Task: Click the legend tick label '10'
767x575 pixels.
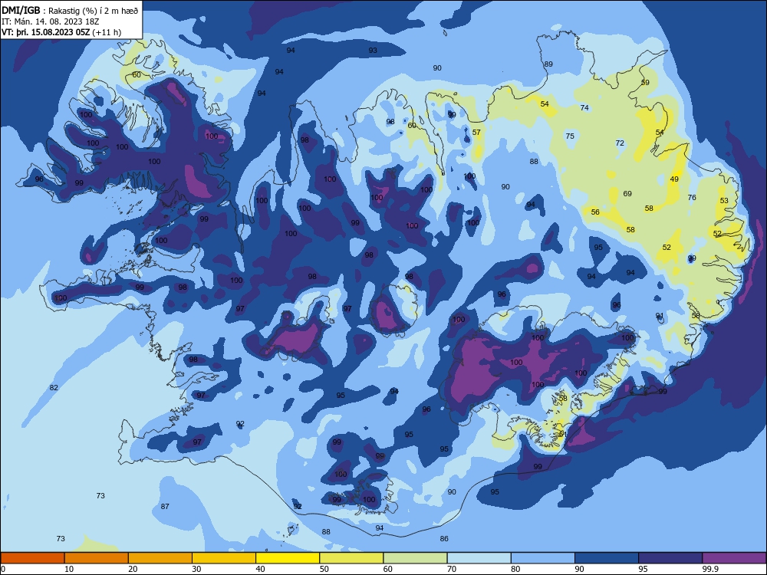Action: [69, 569]
